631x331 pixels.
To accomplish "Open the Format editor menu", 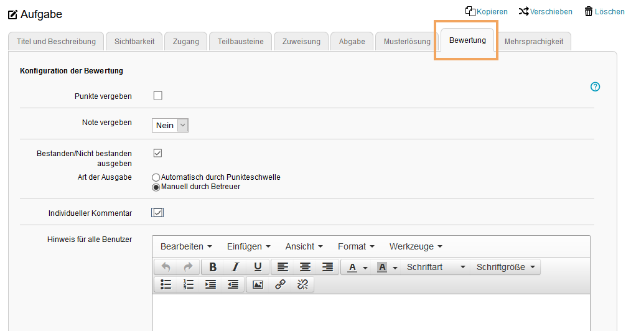I will pos(356,246).
